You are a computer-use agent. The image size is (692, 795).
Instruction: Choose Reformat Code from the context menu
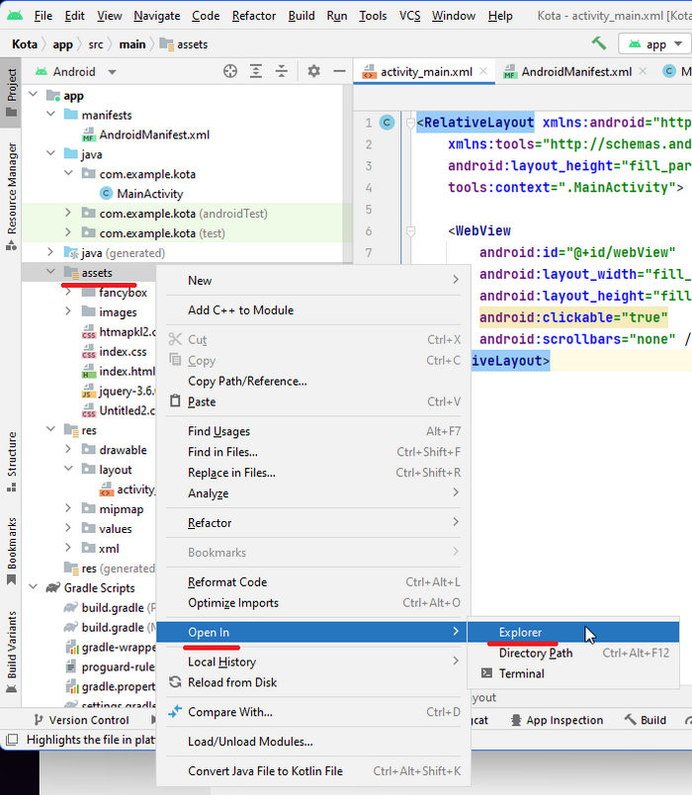227,582
